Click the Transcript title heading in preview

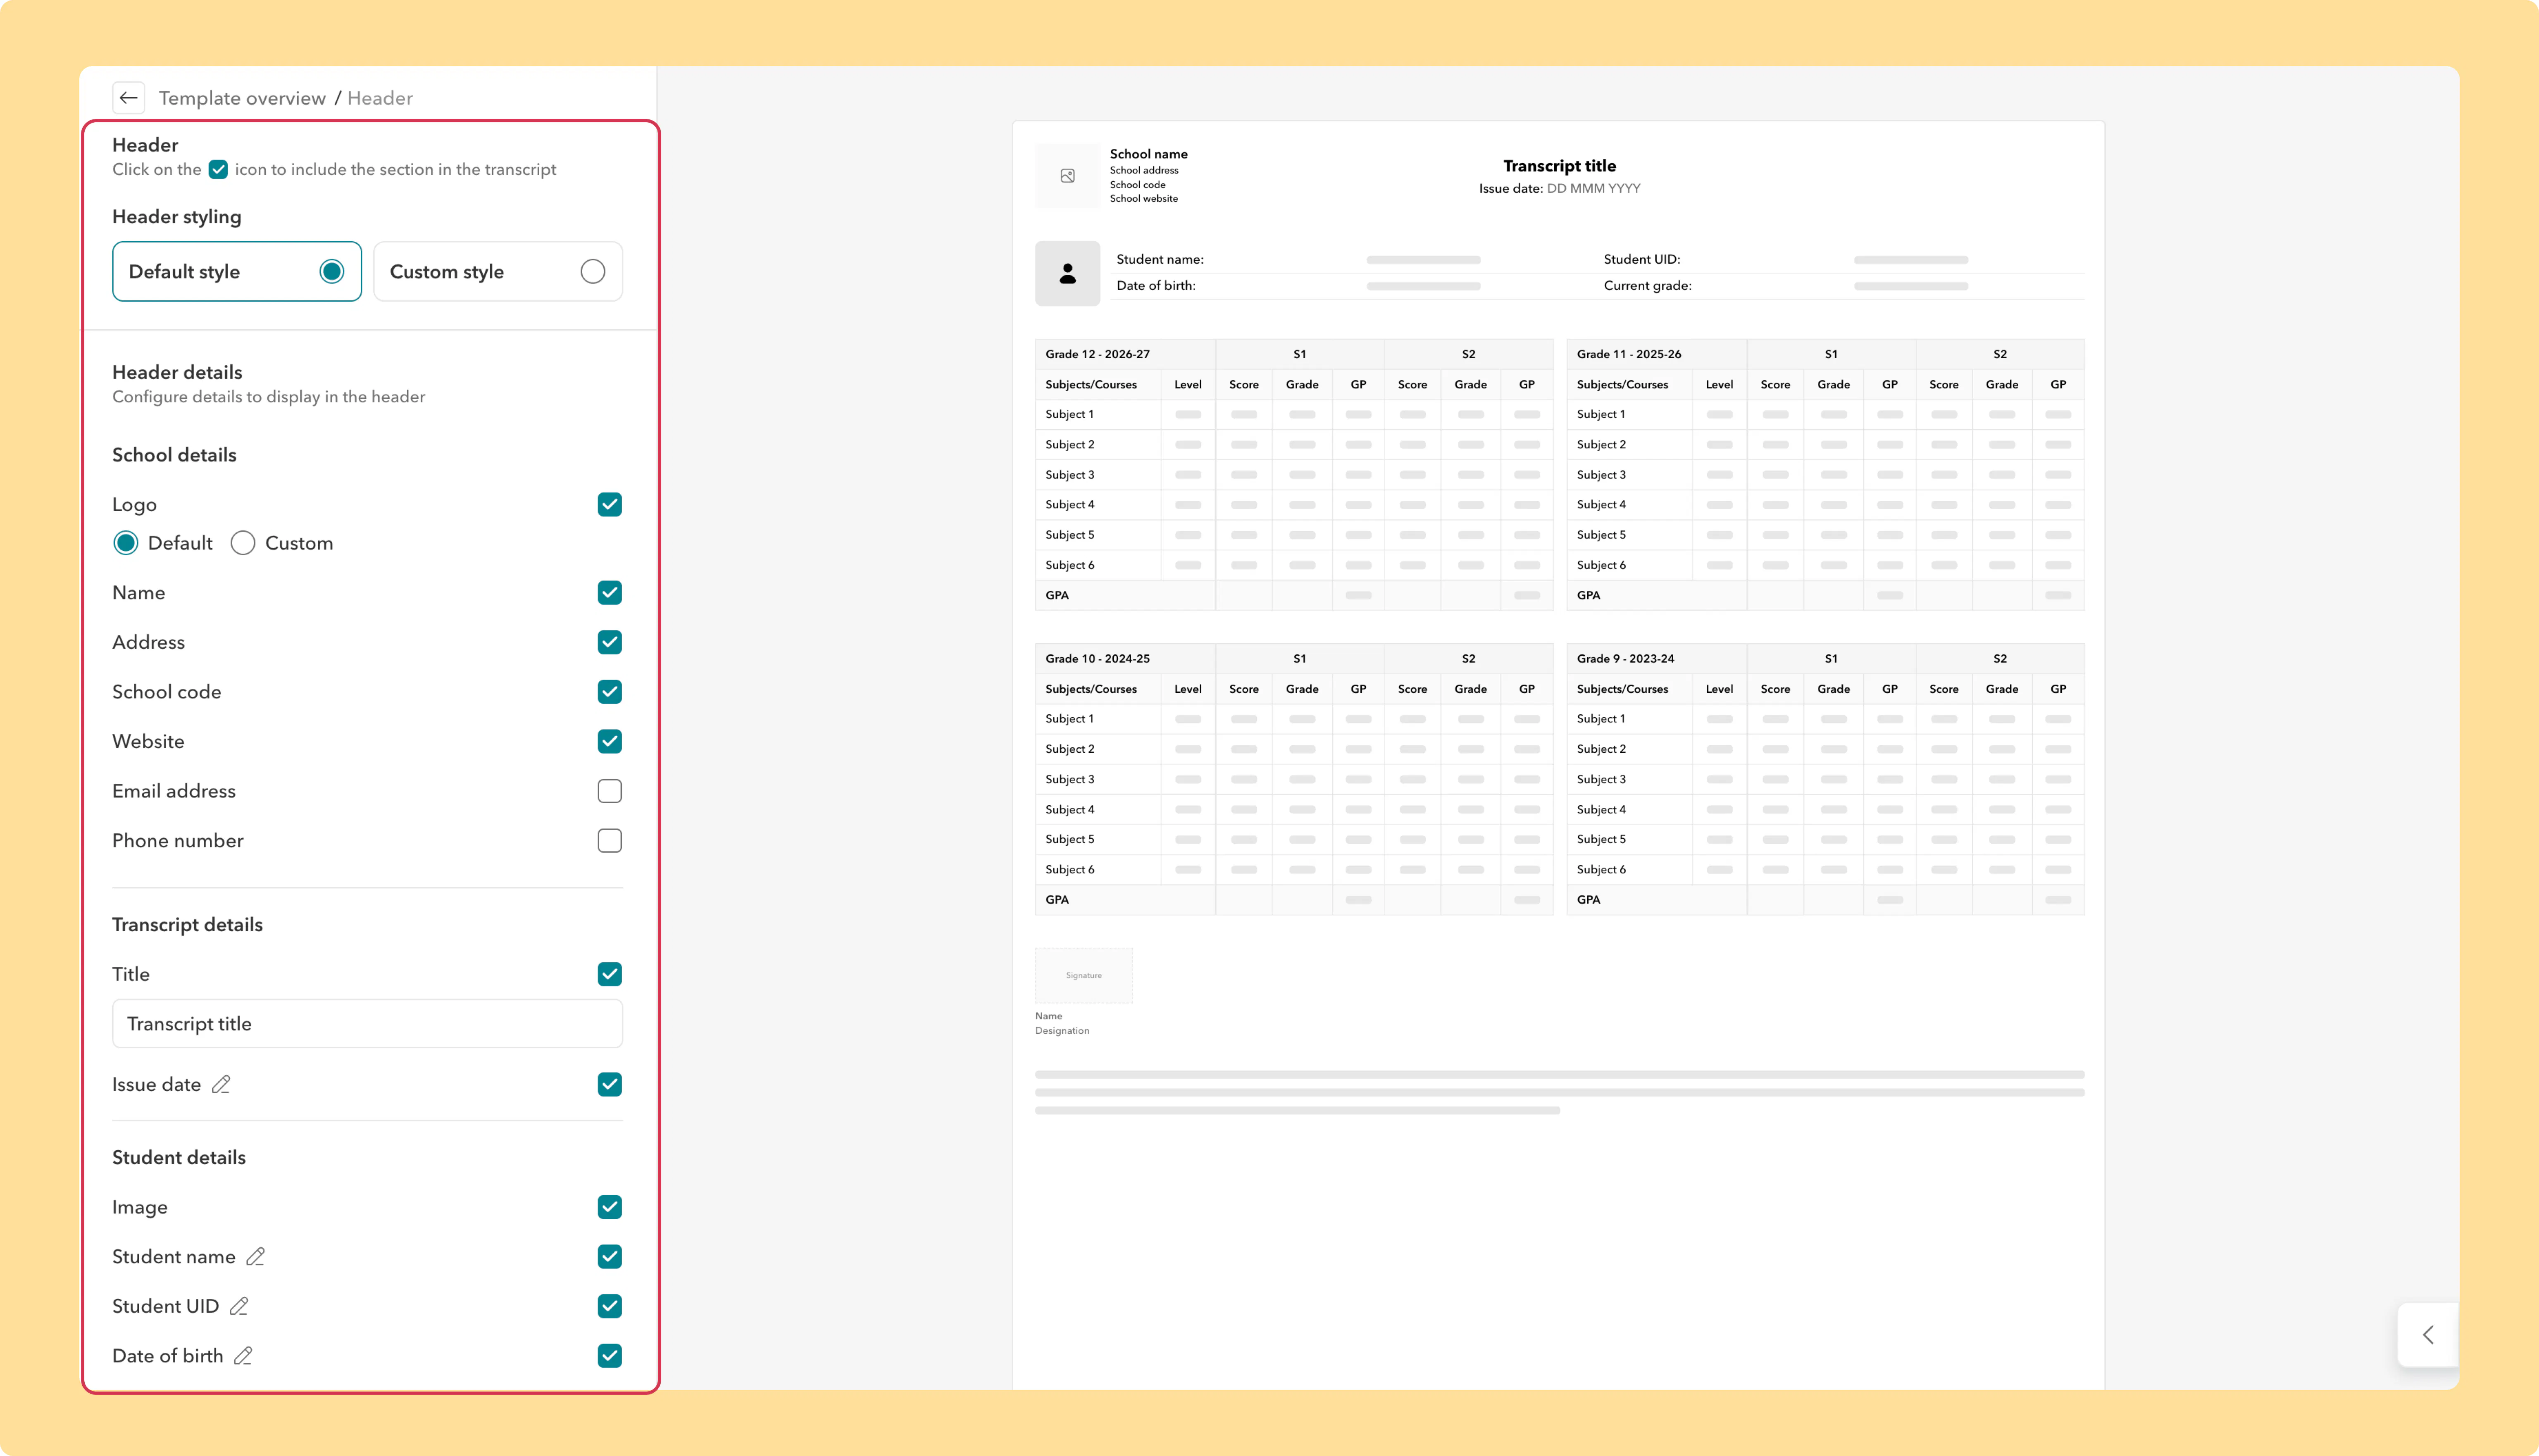(x=1560, y=166)
